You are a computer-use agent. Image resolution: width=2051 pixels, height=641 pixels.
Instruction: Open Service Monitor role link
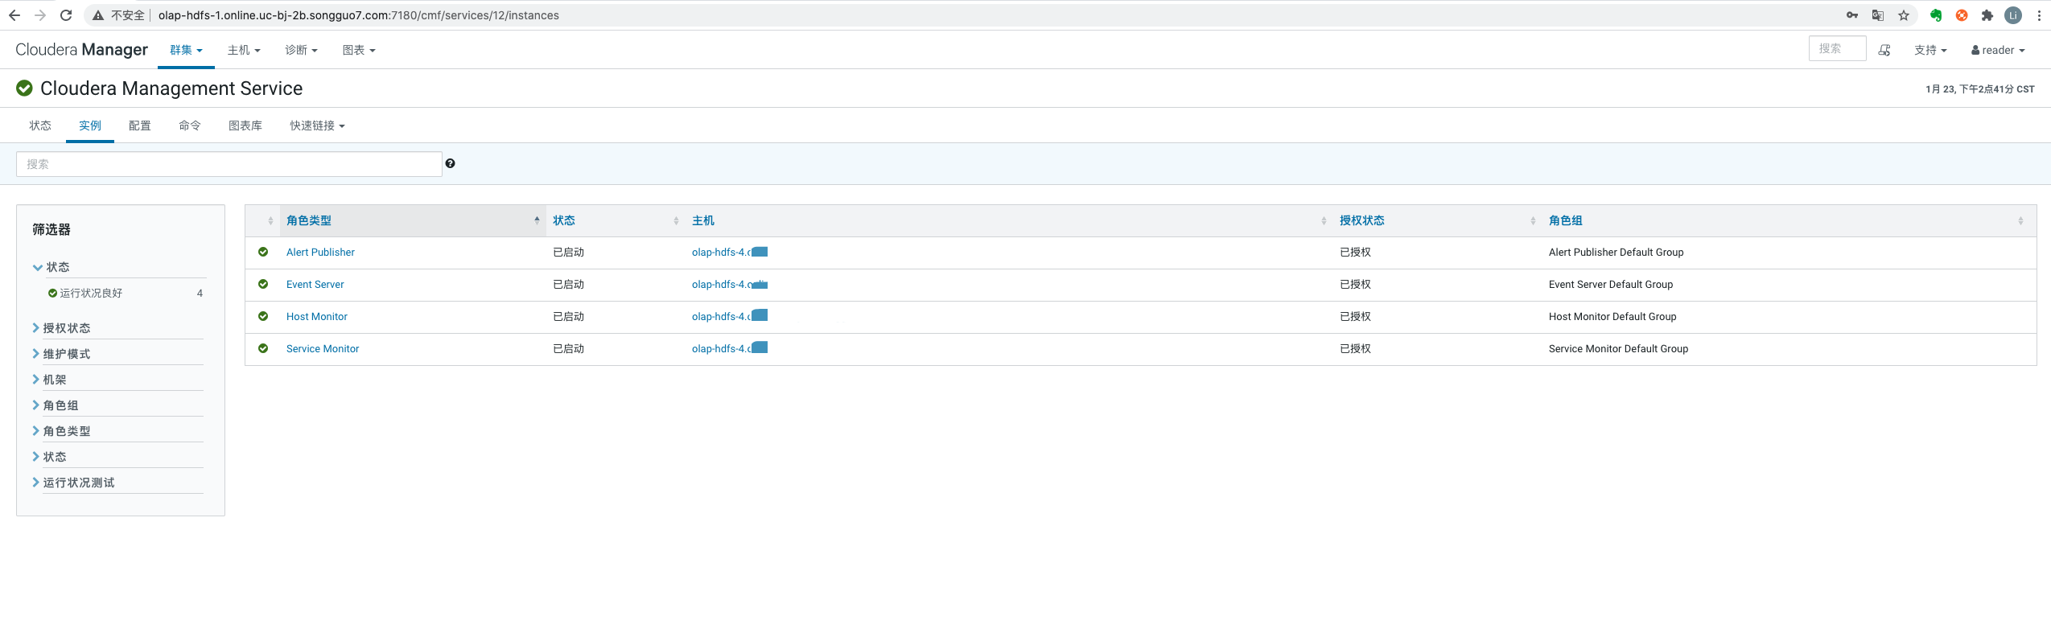323,348
